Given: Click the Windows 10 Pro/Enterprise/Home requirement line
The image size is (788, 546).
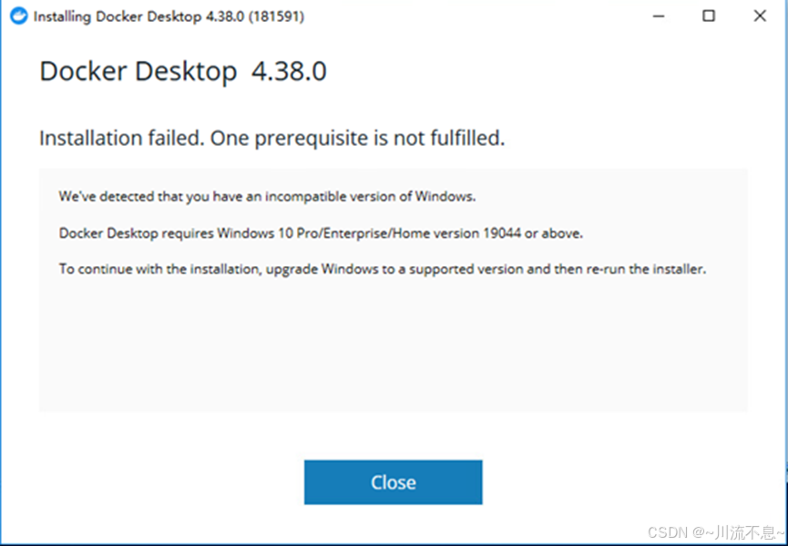Looking at the screenshot, I should (x=321, y=233).
